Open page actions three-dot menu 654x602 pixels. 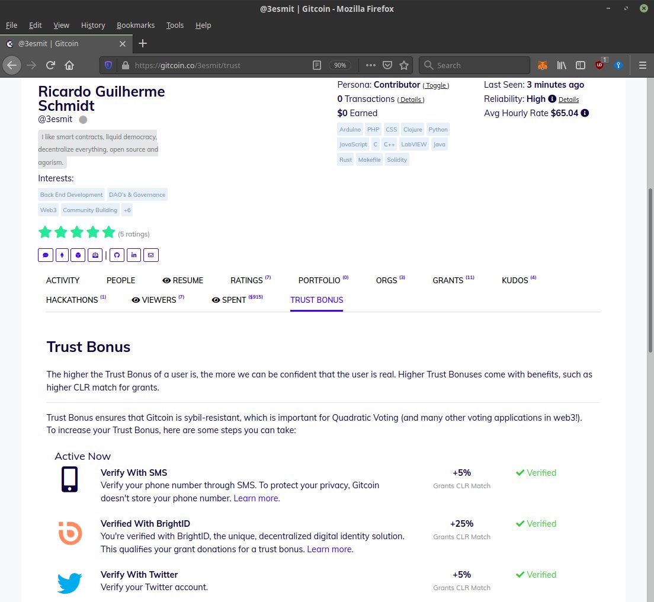click(370, 65)
